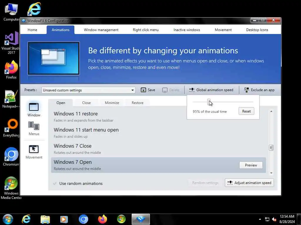Click the monitor preview image in banner
This screenshot has height=225, width=301.
coord(53,58)
